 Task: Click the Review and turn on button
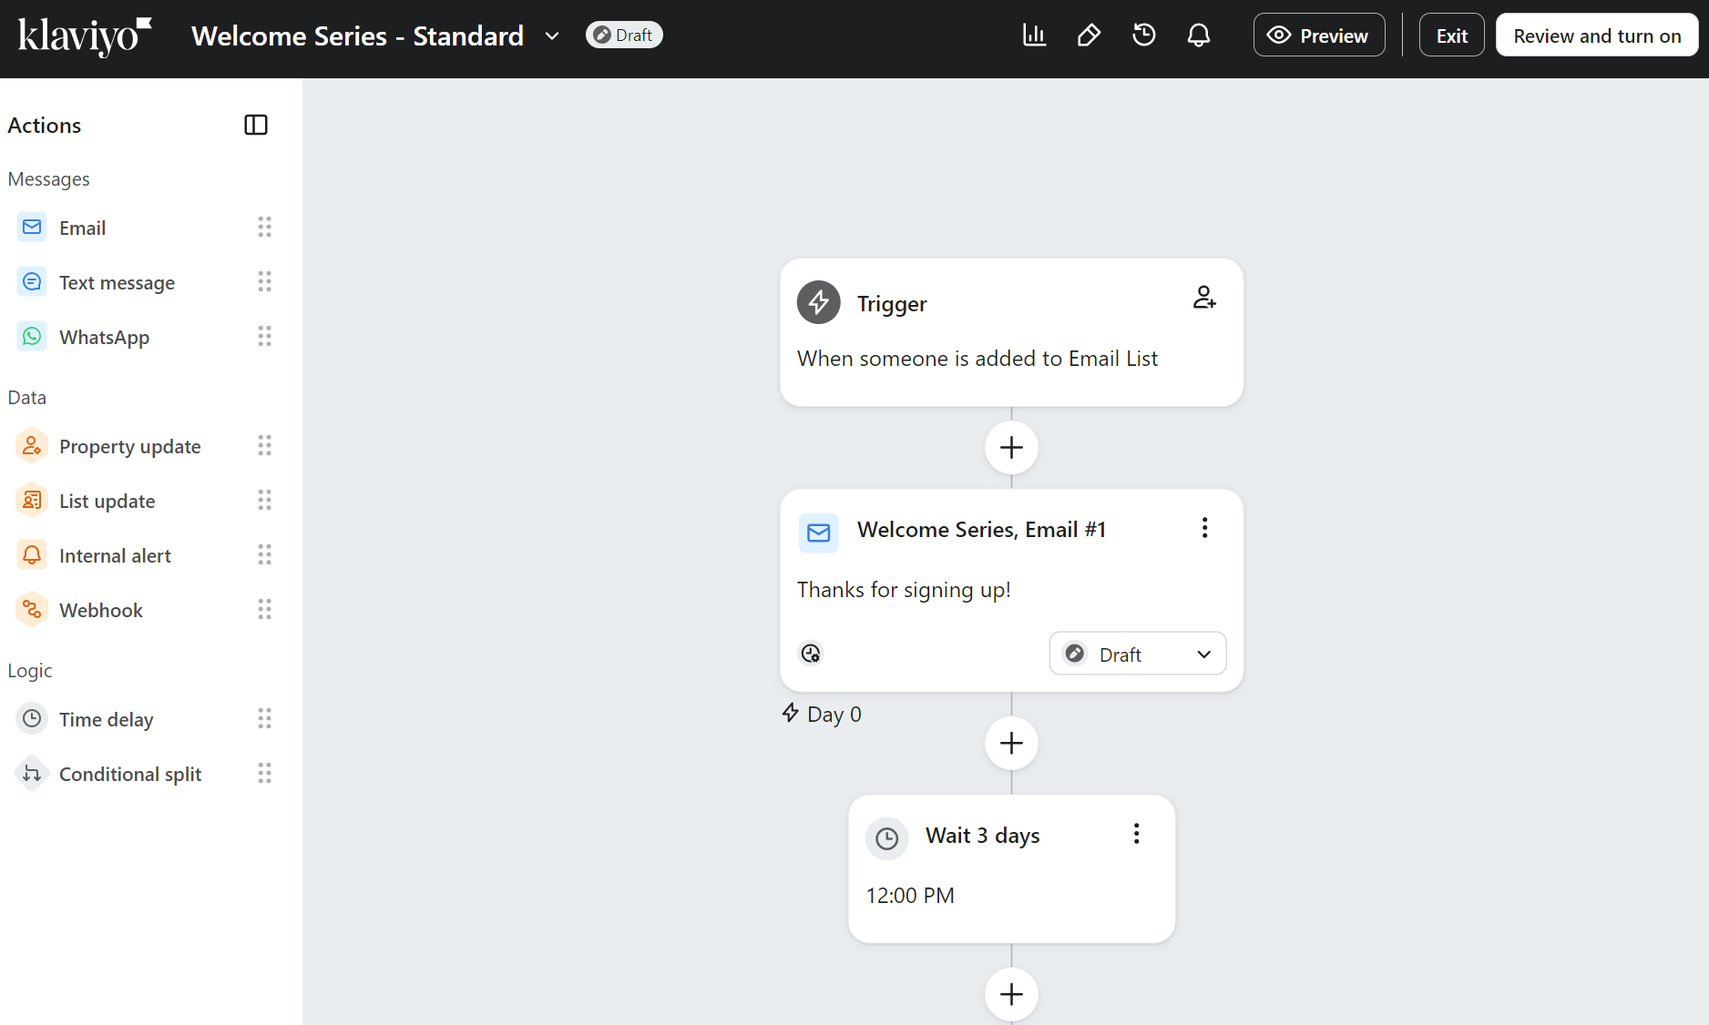[x=1596, y=35]
